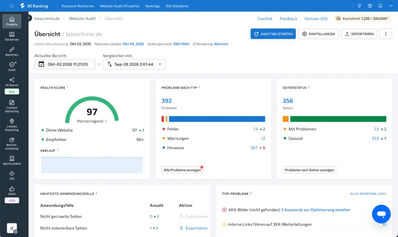Open the API sidebar section
Screen dimensions: 398x237
coord(12,176)
